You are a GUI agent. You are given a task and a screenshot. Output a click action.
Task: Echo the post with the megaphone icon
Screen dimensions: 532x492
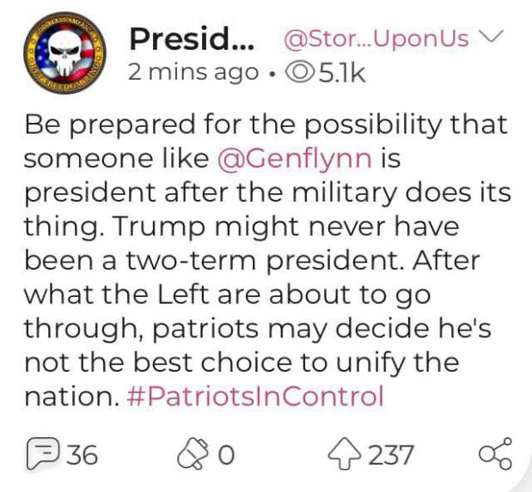pyautogui.click(x=193, y=453)
